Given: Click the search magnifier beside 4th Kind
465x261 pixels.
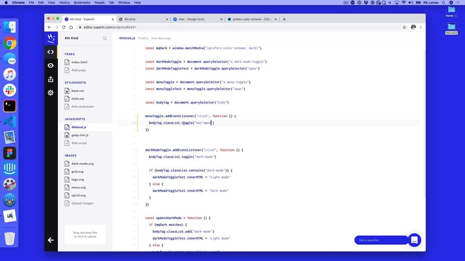Looking at the screenshot, I should (104, 39).
